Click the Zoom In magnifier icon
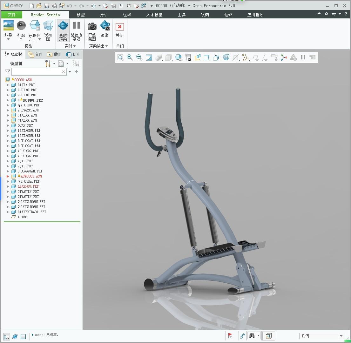 (x=130, y=57)
